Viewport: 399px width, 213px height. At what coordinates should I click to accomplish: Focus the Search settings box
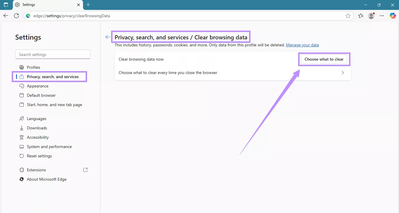53,54
